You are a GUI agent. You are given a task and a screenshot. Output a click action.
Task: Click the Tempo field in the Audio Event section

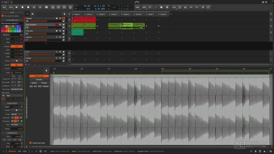pyautogui.click(x=17, y=129)
